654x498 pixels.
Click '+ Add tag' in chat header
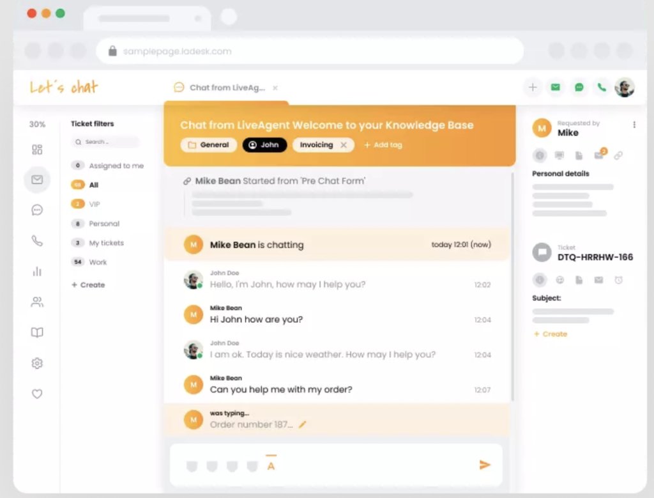point(383,145)
